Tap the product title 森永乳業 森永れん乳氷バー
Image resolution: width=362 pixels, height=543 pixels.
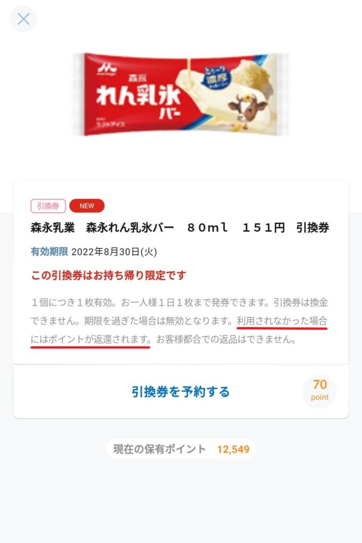(102, 228)
